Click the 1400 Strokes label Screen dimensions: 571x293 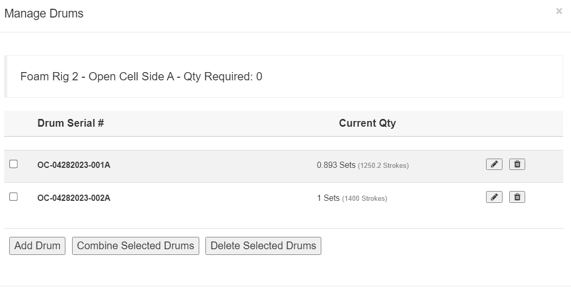click(365, 199)
